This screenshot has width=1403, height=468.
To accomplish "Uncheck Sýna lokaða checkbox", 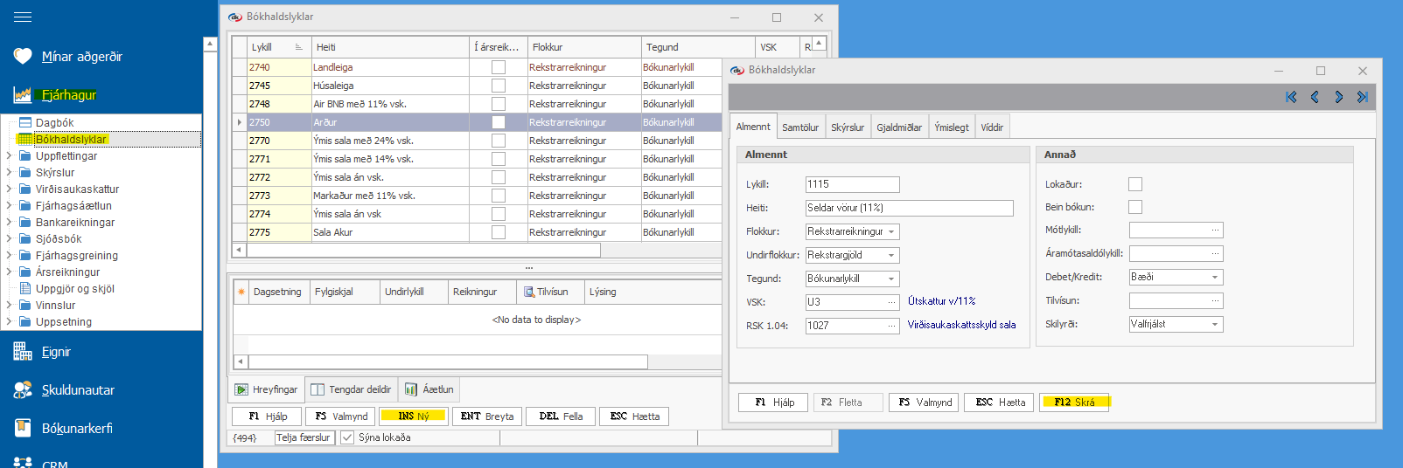I will [347, 437].
